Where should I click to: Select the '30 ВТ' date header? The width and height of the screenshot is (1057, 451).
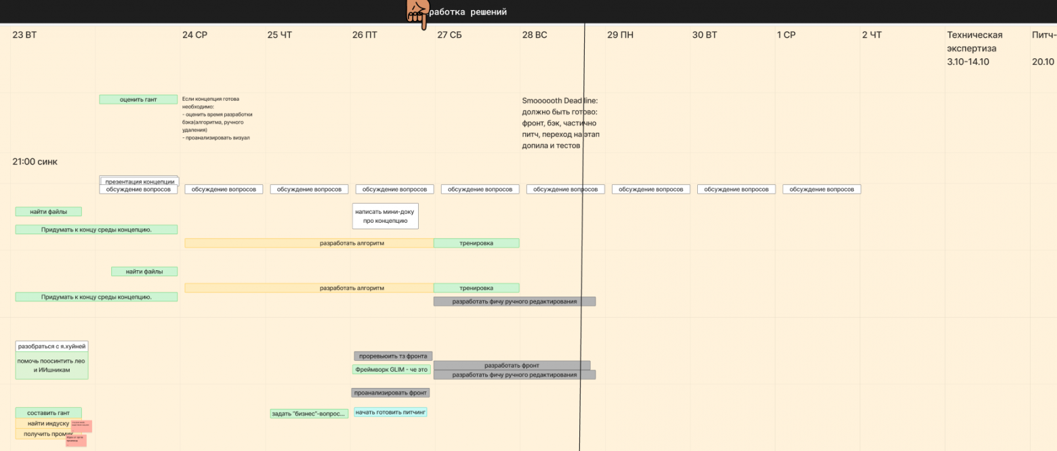[705, 35]
